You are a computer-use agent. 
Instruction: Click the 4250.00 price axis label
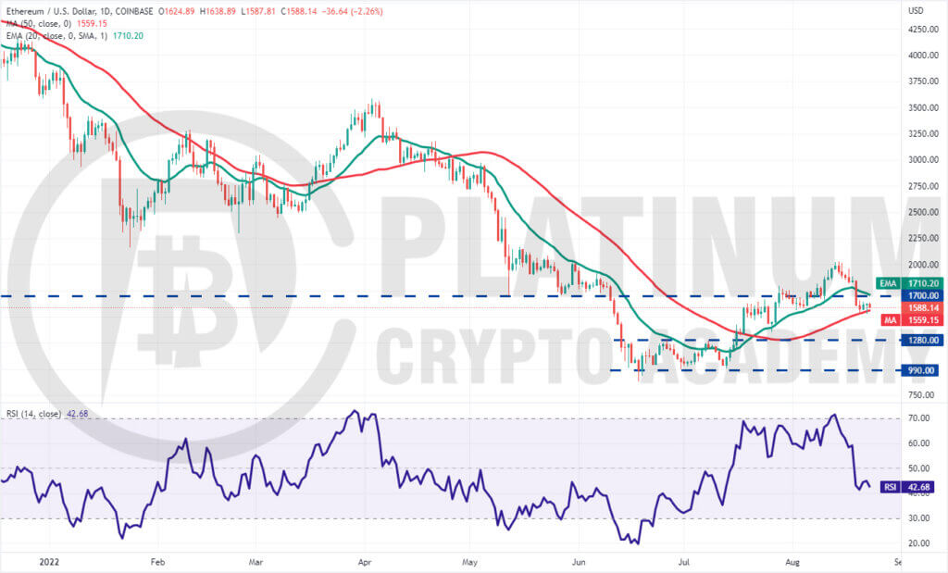923,29
